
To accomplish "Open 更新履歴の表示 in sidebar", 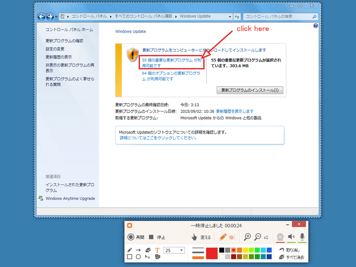I will pyautogui.click(x=58, y=57).
